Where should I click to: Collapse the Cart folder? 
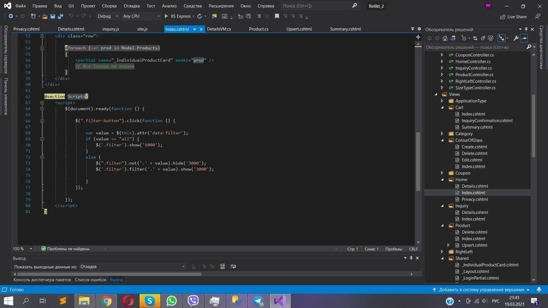[x=442, y=107]
